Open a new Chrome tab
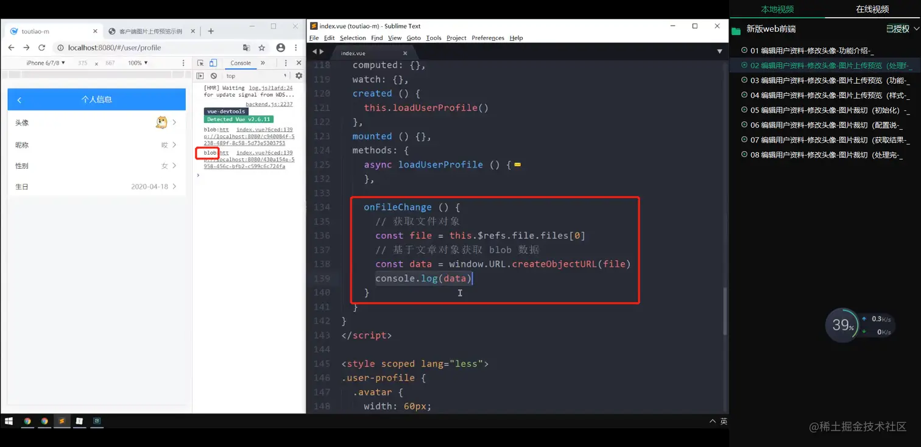 click(x=211, y=31)
